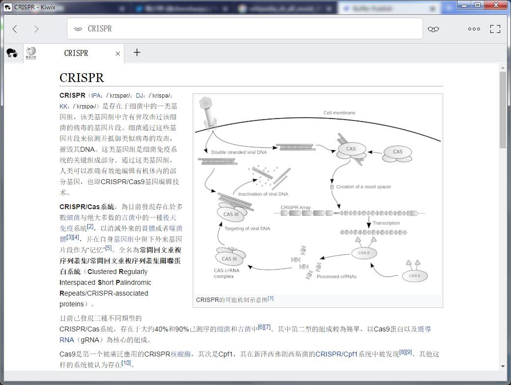The image size is (511, 385).
Task: Open the reading list glasses icon
Action: point(433,29)
